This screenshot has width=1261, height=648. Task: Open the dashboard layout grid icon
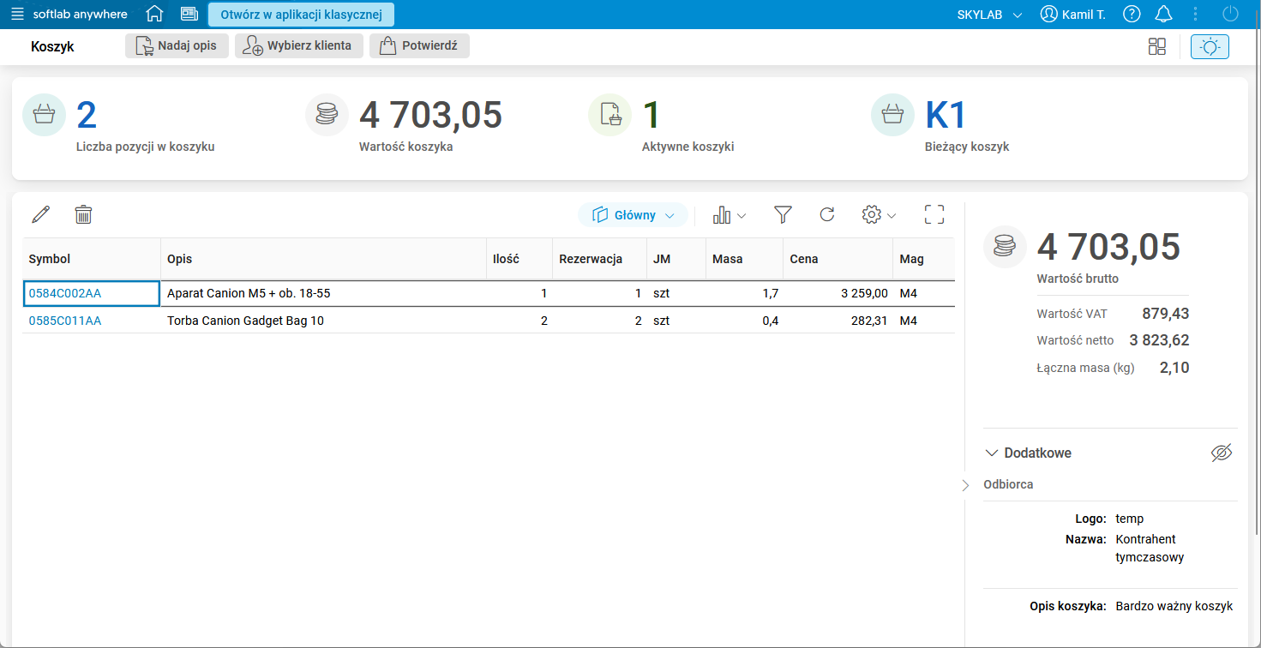(x=1157, y=46)
